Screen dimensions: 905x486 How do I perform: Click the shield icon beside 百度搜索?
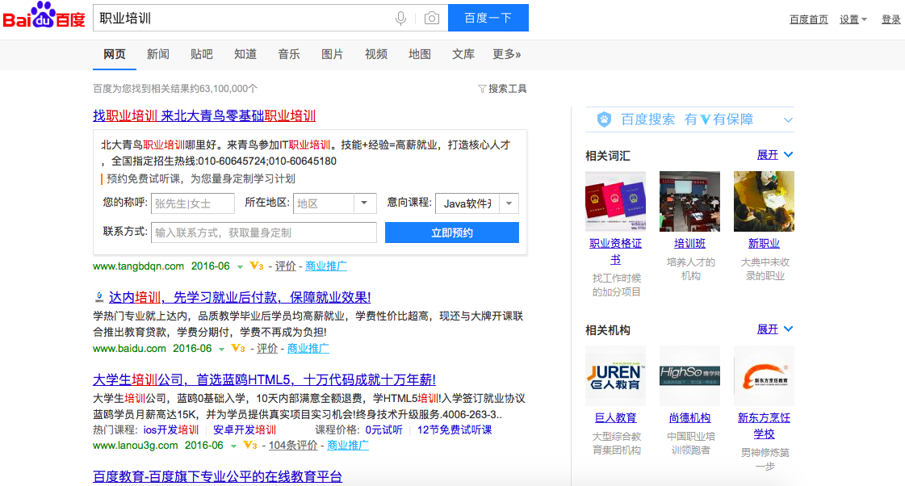604,119
